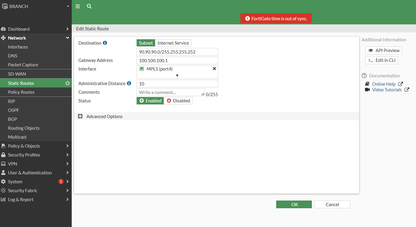
Task: Collapse the Network menu chevron
Action: click(x=68, y=38)
